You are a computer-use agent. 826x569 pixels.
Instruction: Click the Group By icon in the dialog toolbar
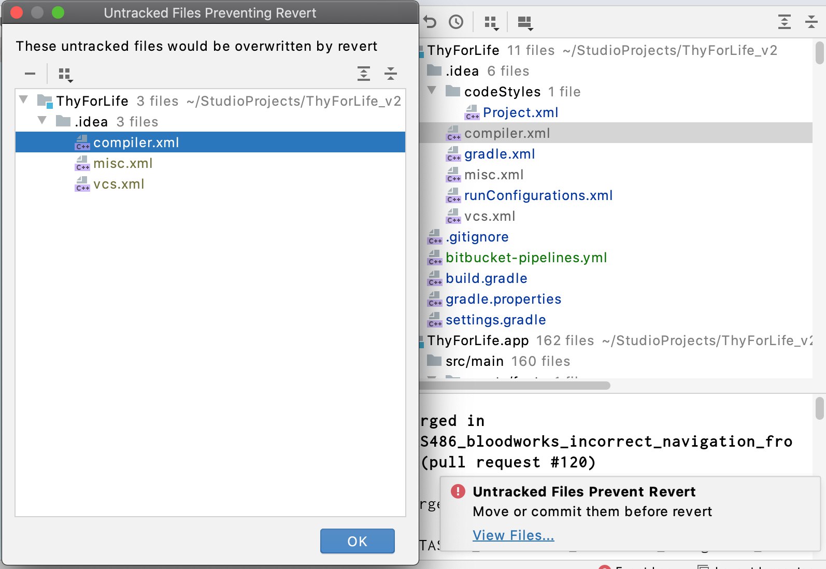click(65, 75)
